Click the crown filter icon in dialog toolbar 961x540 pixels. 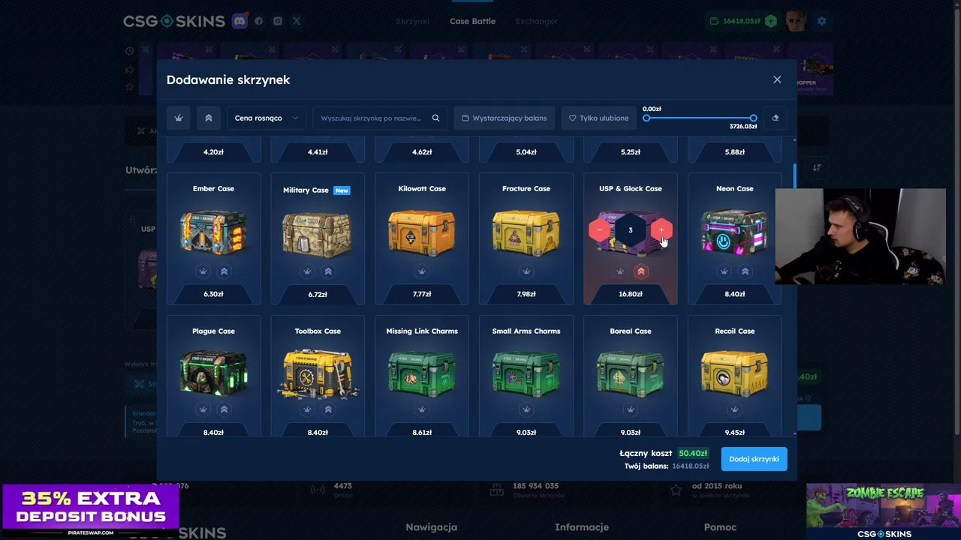pyautogui.click(x=179, y=118)
